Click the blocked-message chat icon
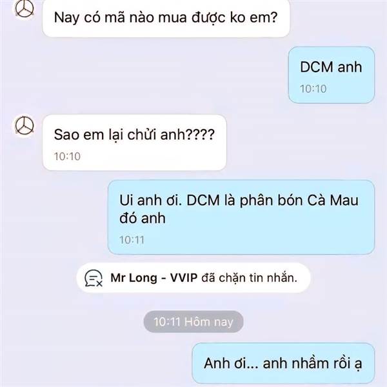The image size is (387, 387). tap(94, 278)
